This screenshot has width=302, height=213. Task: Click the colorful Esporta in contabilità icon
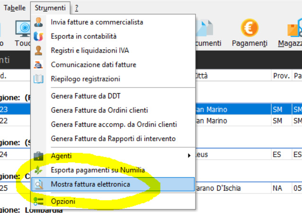coord(38,36)
